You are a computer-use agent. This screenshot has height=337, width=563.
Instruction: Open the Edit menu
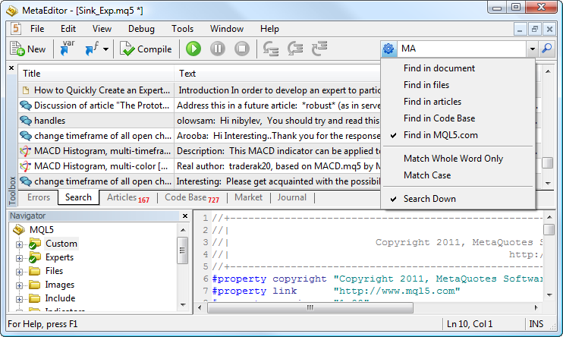68,29
